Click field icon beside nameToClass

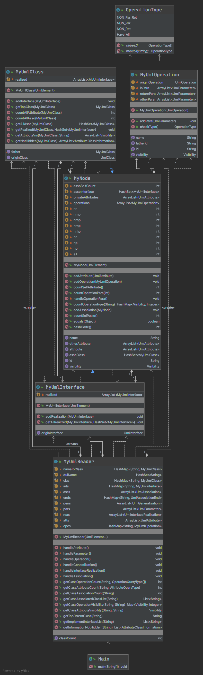coord(56,469)
